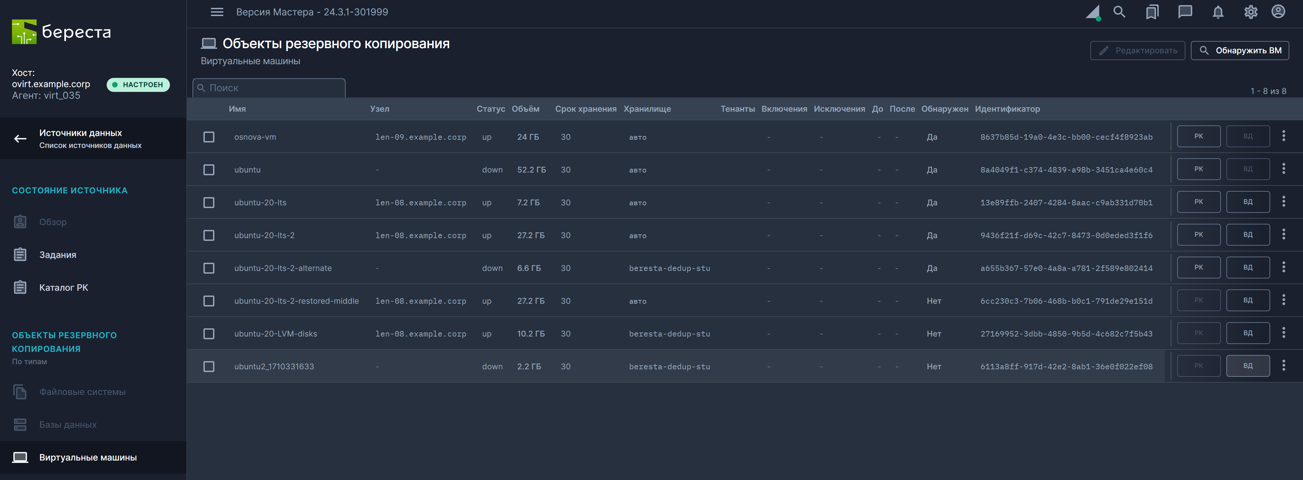Go to Каталог РК in sidebar

pyautogui.click(x=63, y=288)
